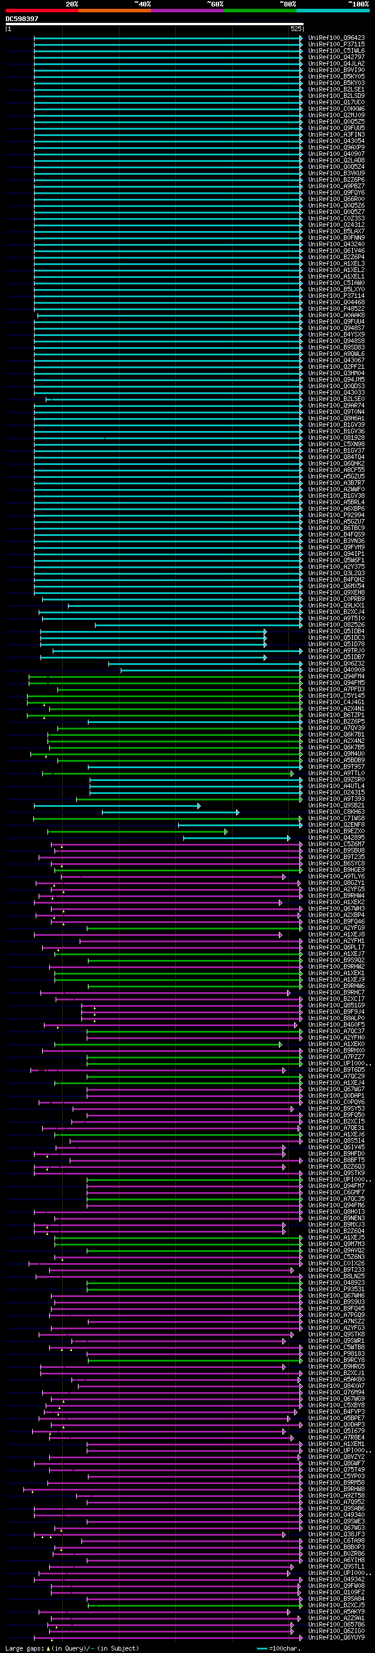Select the hit label UniRef100_A4UTL4
Image resolution: width=375 pixels, height=1653 pixels.
pyautogui.click(x=336, y=787)
